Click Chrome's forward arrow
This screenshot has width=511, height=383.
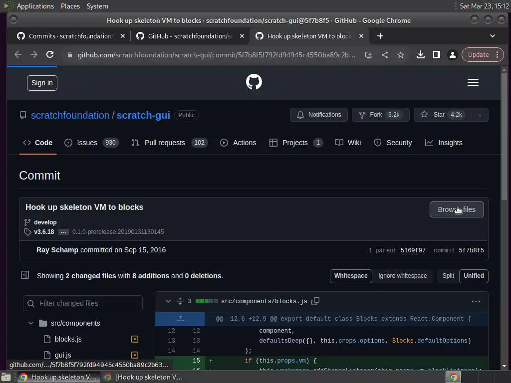tap(34, 54)
